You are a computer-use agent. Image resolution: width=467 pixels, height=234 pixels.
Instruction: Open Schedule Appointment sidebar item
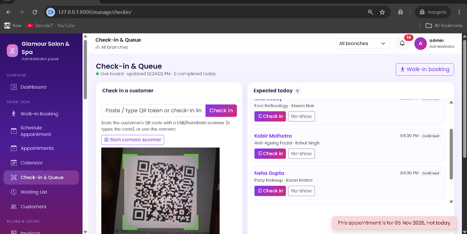point(41,131)
